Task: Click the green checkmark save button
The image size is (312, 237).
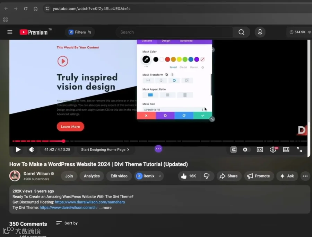Action: click(202, 116)
